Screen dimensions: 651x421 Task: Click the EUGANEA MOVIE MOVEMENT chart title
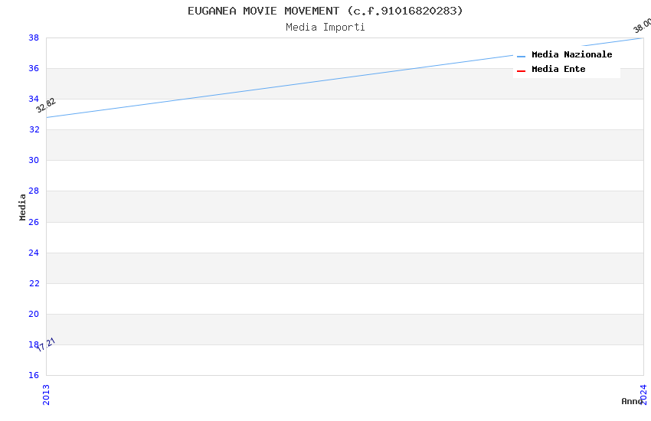coord(325,11)
